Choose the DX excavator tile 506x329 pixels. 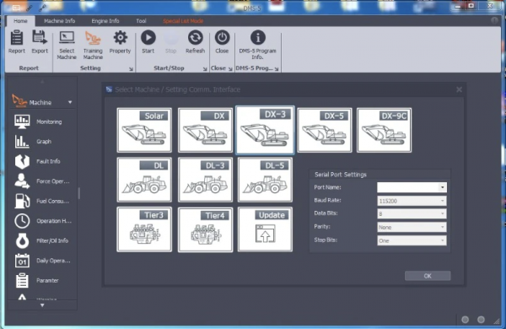(x=205, y=130)
